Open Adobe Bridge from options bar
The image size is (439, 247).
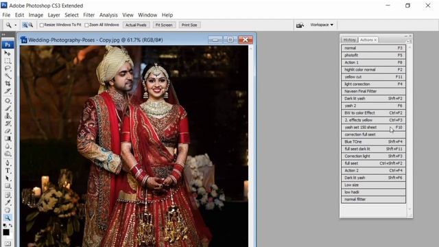coord(300,25)
